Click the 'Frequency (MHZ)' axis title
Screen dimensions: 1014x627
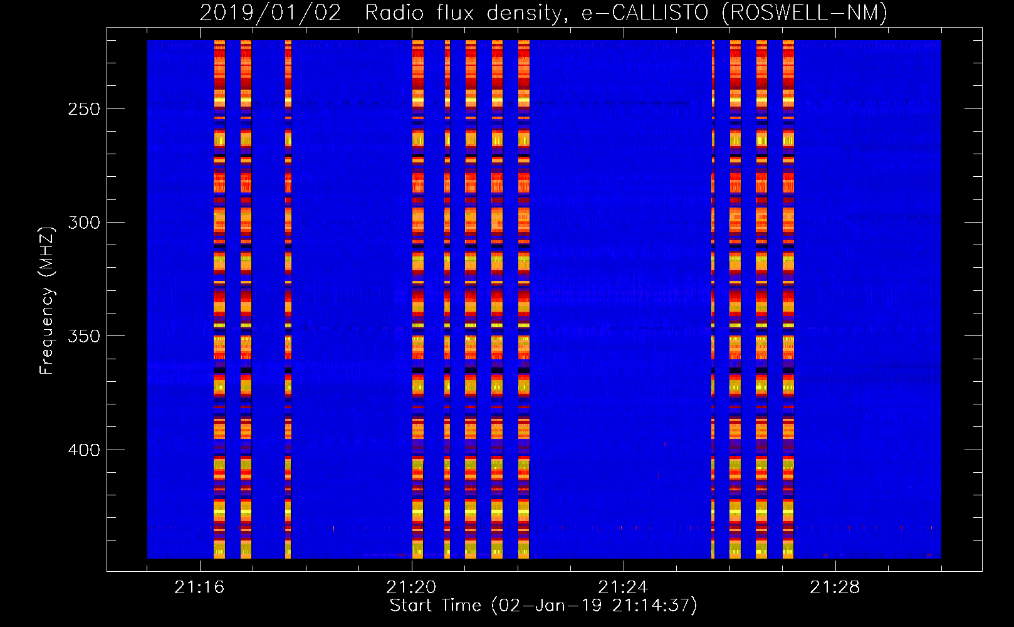47,300
